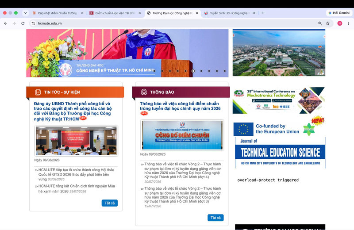This screenshot has width=354, height=230.
Task: Open the Đảng ủy UBND Thành phố news article
Action: [x=73, y=111]
